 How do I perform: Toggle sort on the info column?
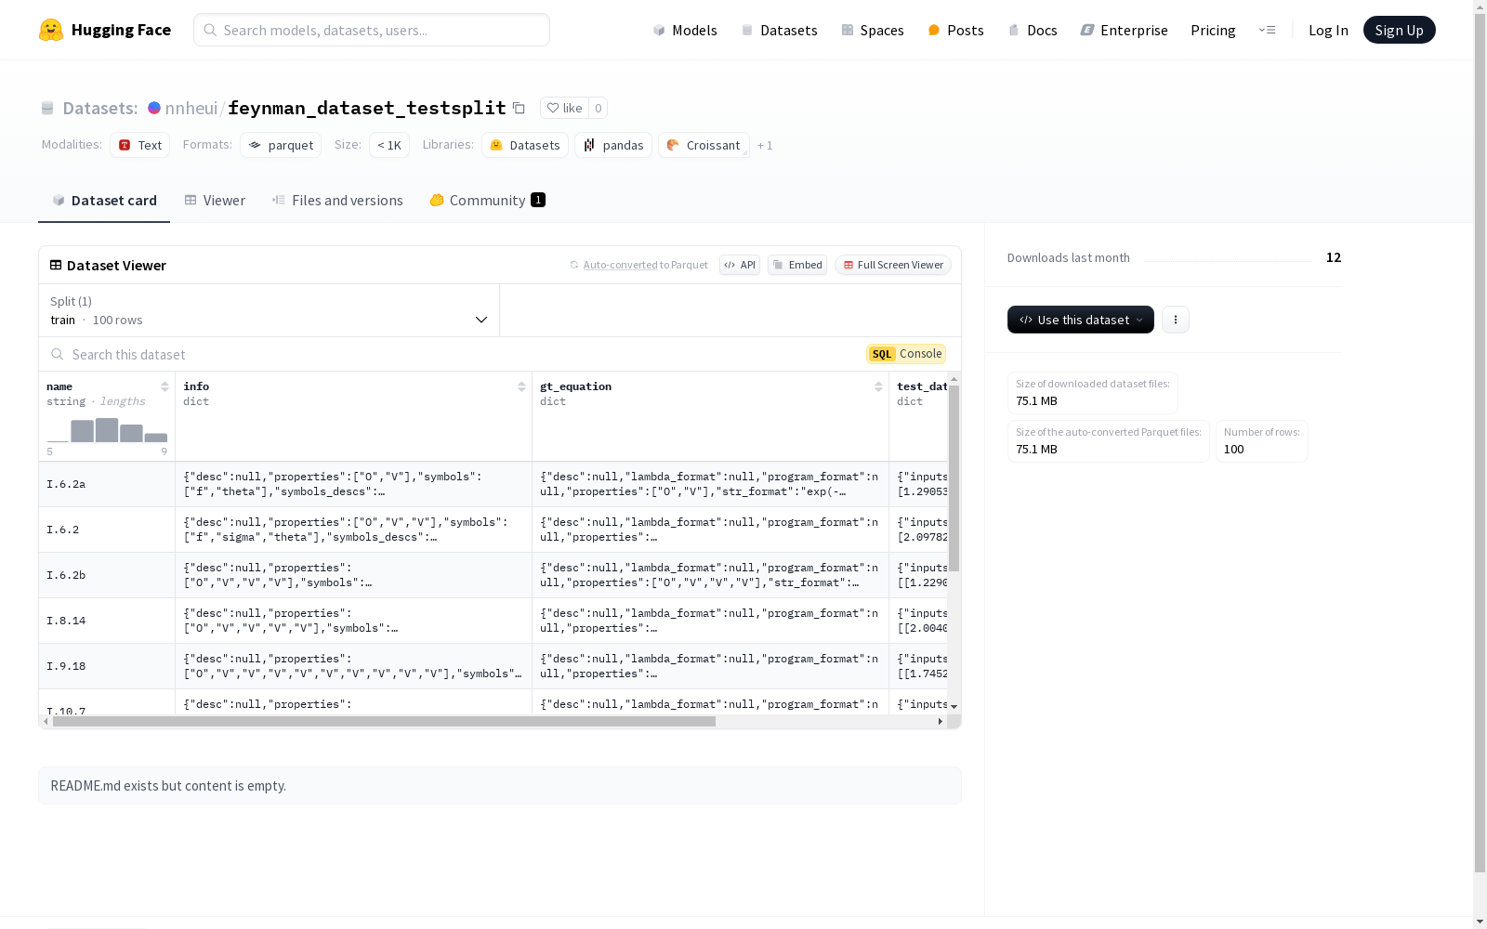521,386
